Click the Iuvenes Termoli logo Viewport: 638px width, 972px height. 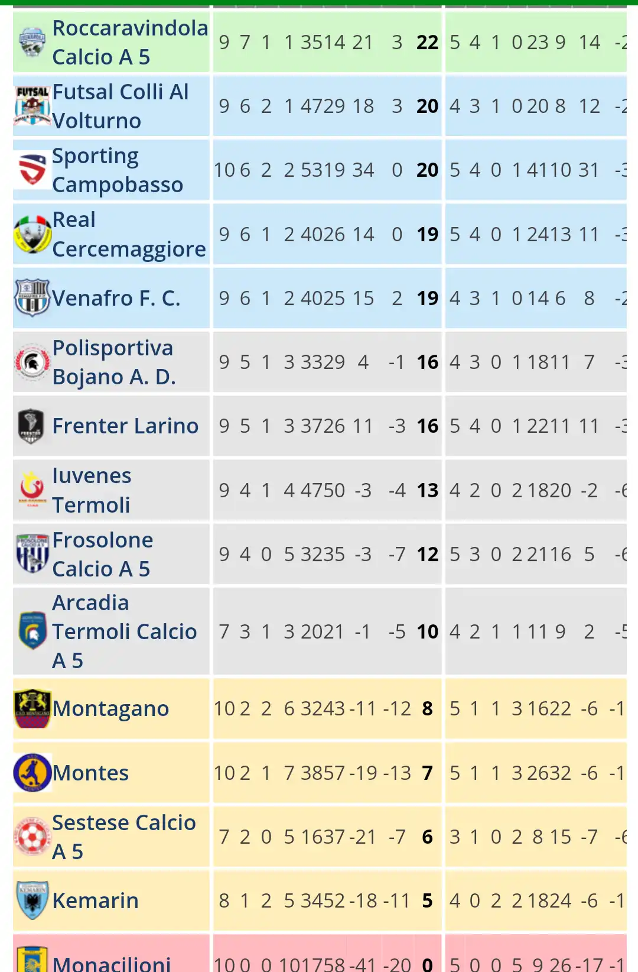(x=32, y=490)
